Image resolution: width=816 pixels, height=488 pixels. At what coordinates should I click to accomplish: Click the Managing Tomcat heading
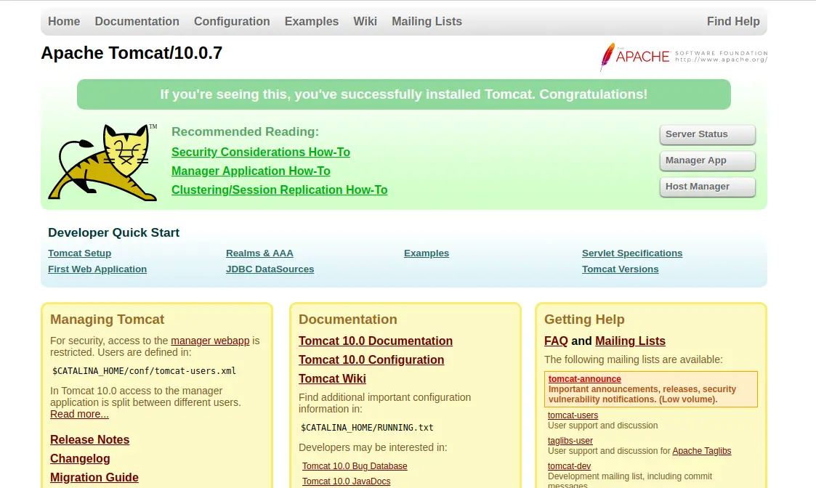pos(108,320)
